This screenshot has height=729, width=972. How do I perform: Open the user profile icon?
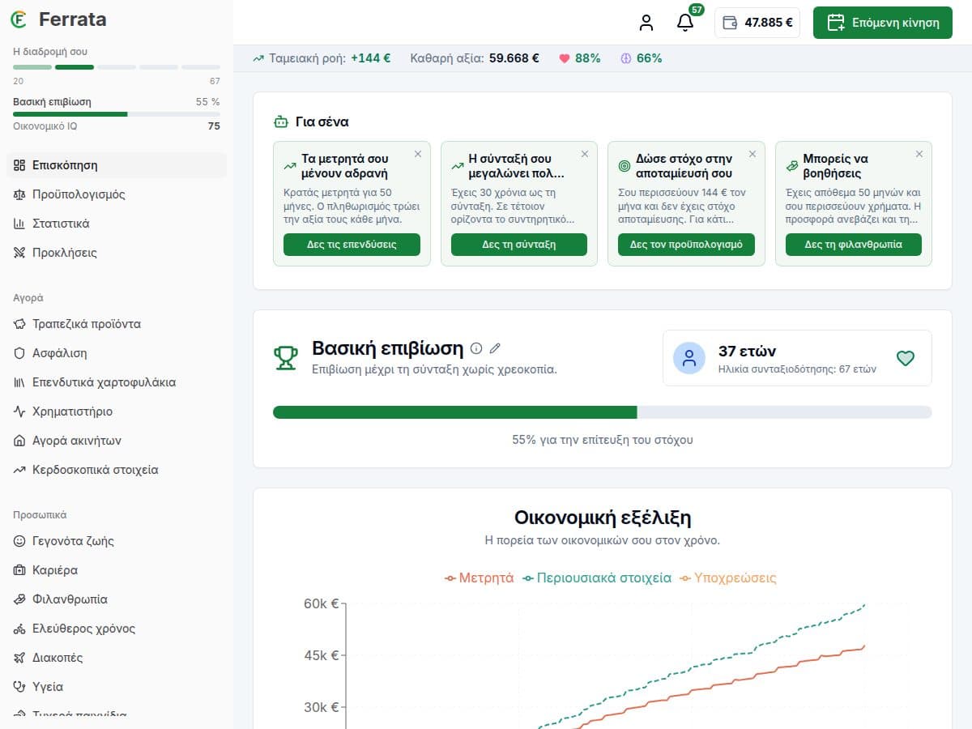point(646,23)
